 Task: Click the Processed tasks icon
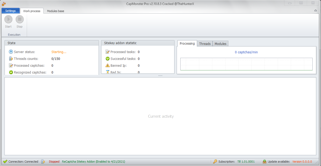click(108, 52)
